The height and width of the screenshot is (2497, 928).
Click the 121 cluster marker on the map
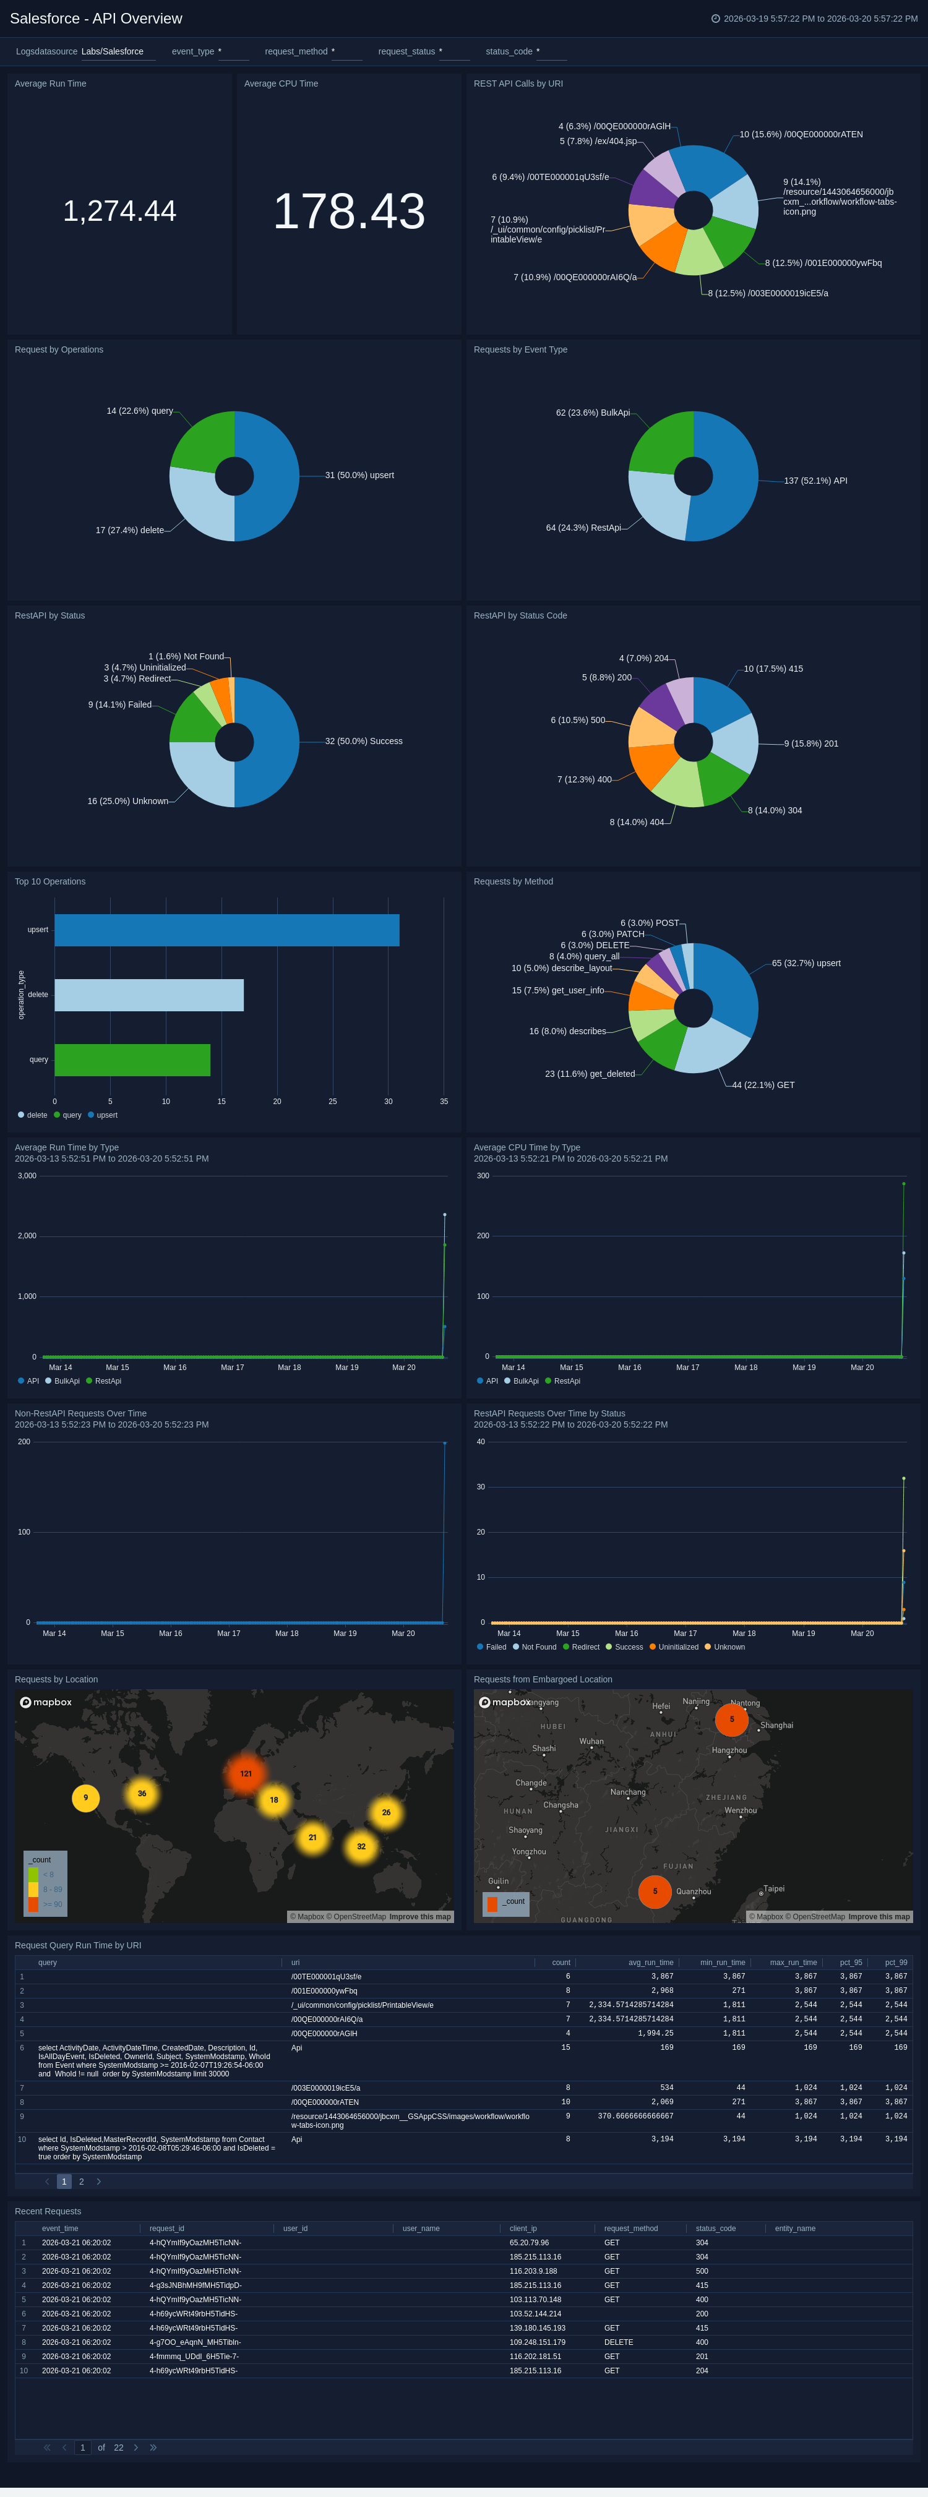click(246, 1773)
